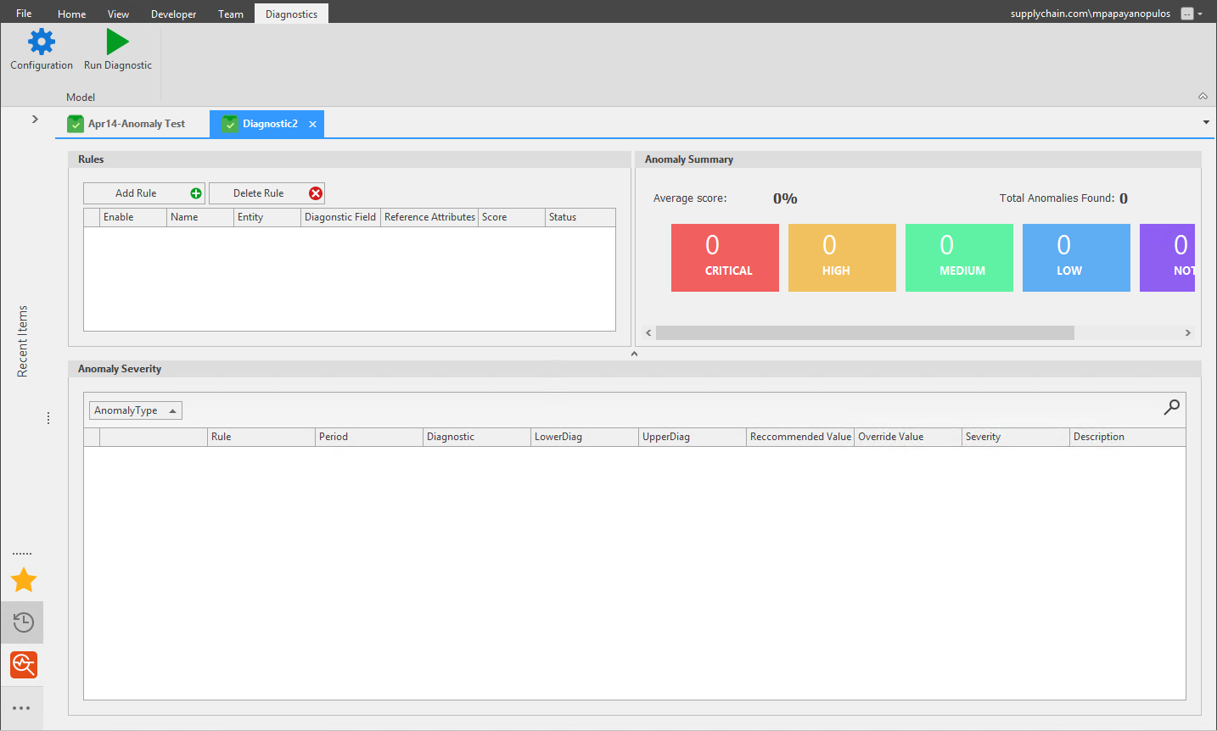The height and width of the screenshot is (731, 1217).
Task: Sort severity grid by Rule column
Action: coord(261,437)
